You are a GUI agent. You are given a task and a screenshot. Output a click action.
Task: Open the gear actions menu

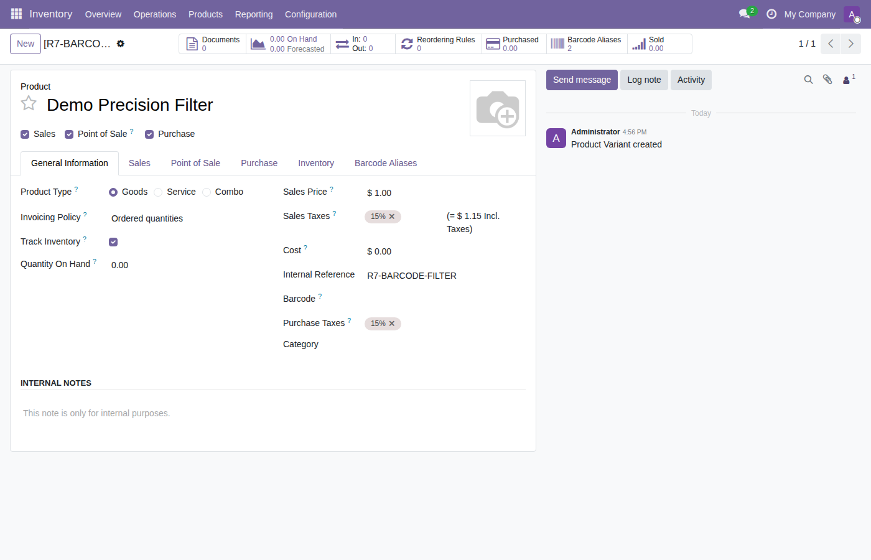[121, 44]
